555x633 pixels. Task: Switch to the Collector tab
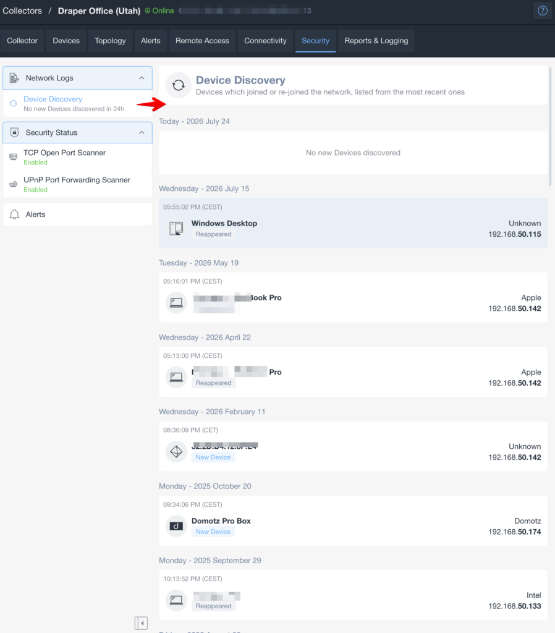pos(22,41)
